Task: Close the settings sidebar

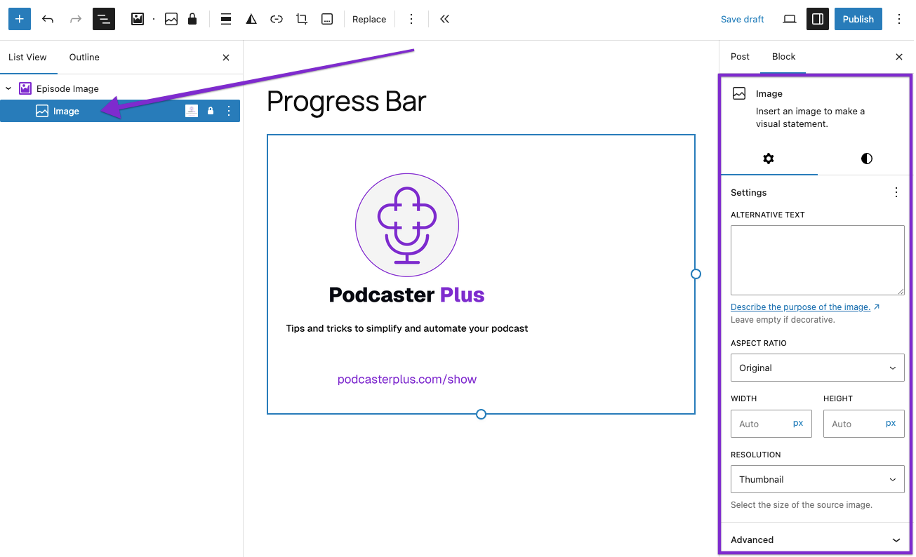Action: pos(899,57)
